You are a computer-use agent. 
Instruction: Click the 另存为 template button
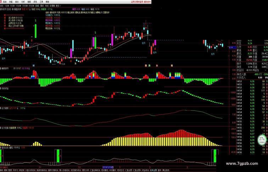coord(15,170)
